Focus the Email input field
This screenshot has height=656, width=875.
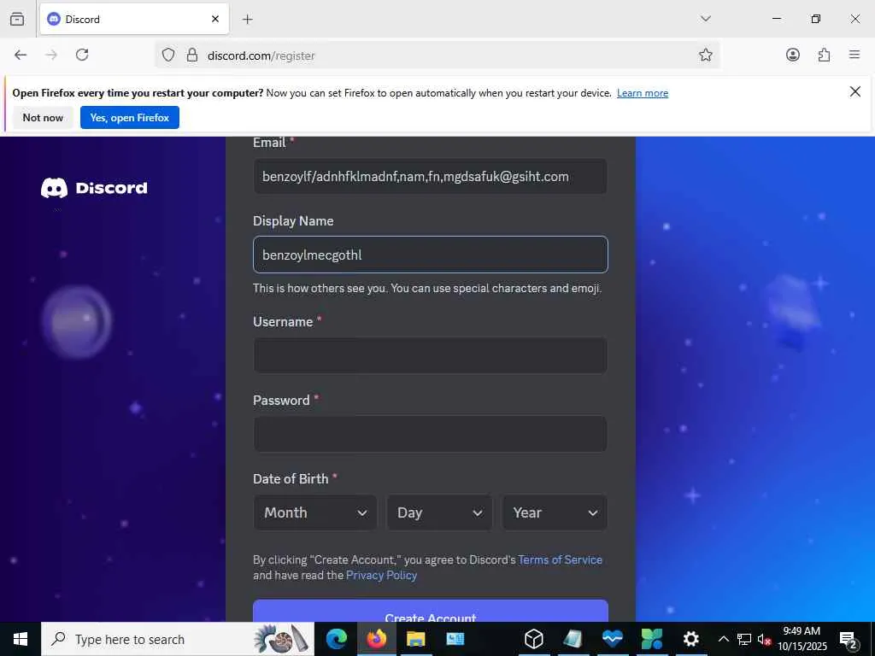coord(431,176)
